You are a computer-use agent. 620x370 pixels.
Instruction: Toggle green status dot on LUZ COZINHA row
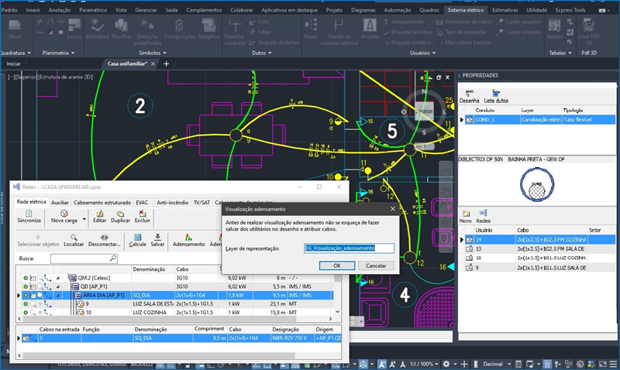point(26,313)
